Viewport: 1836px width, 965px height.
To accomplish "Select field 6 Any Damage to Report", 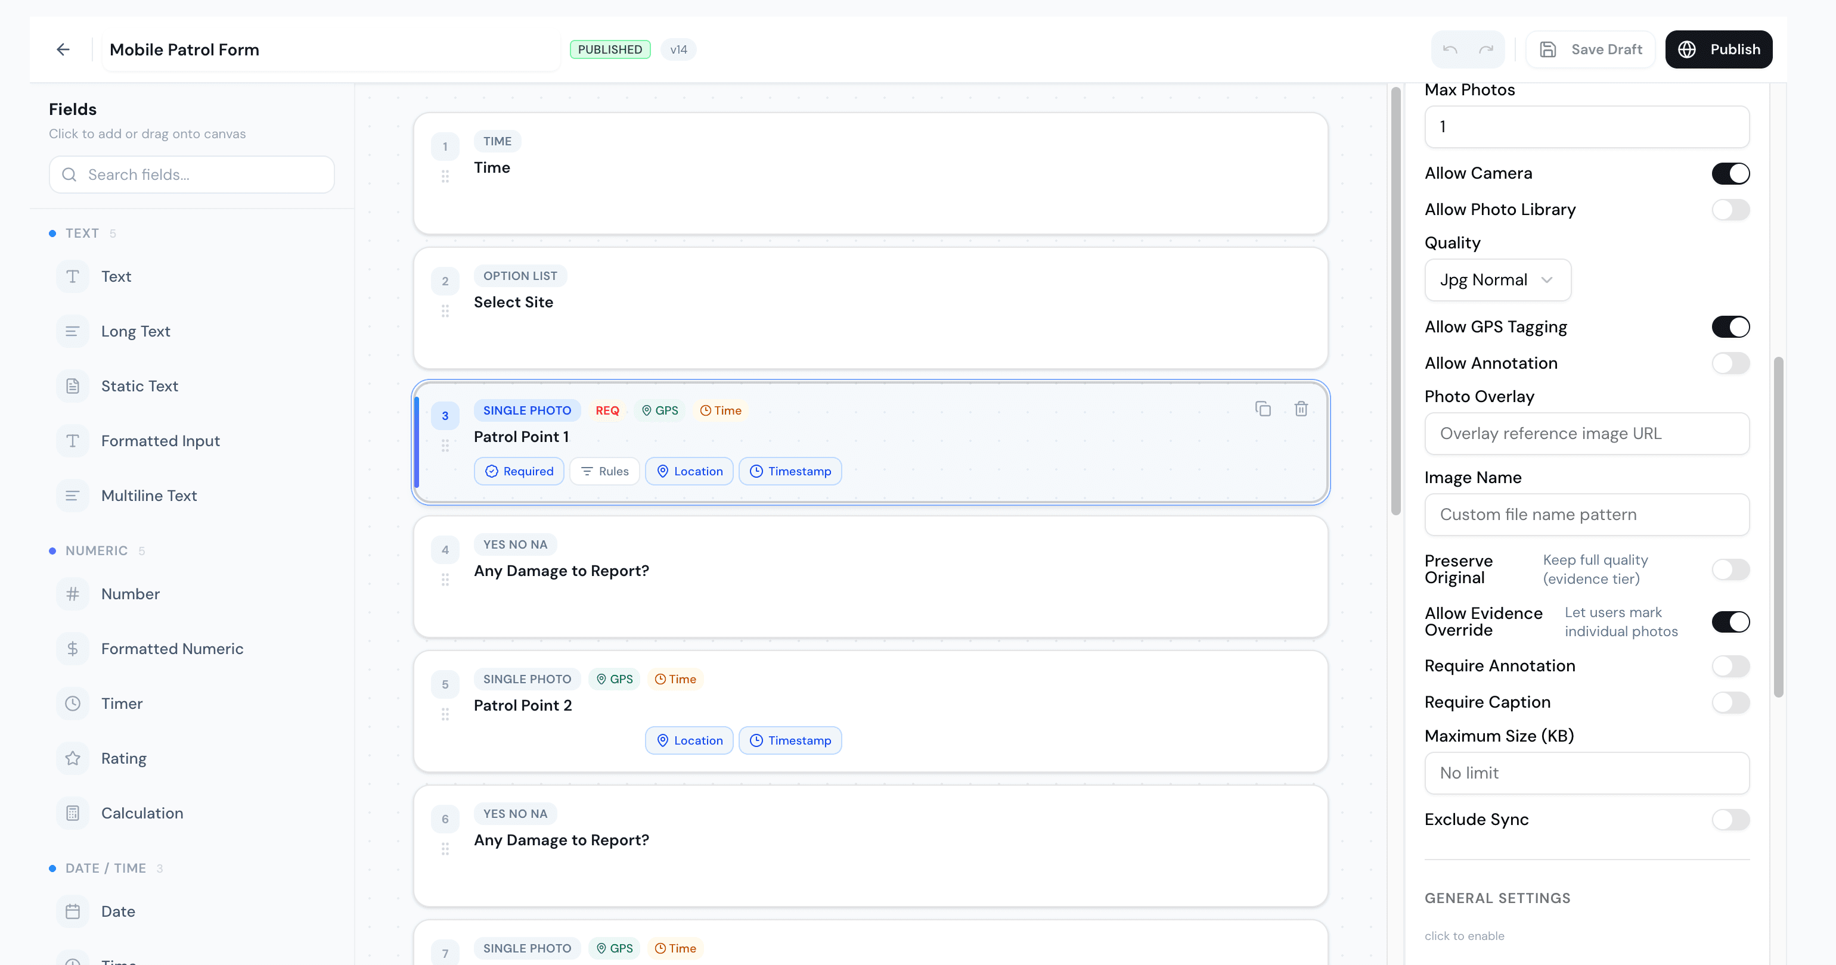I will [x=870, y=845].
